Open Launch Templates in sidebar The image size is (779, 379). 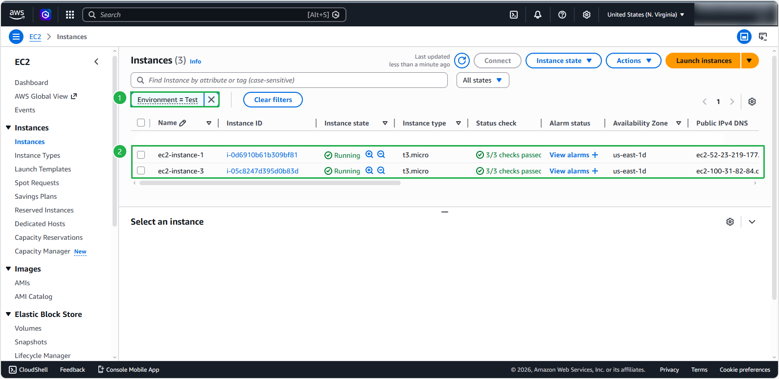pos(43,169)
